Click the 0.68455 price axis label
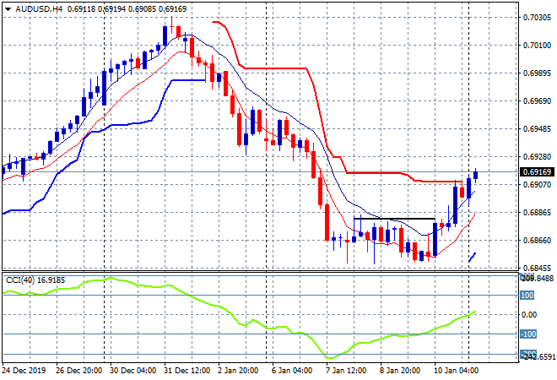Viewport: 557px width, 380px height. [x=537, y=268]
